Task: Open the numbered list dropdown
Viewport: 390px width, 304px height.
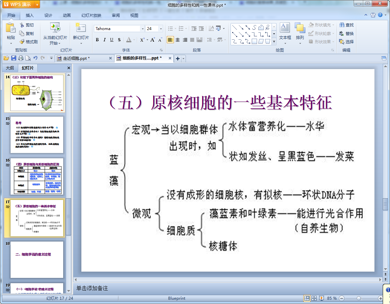Action: pos(186,28)
